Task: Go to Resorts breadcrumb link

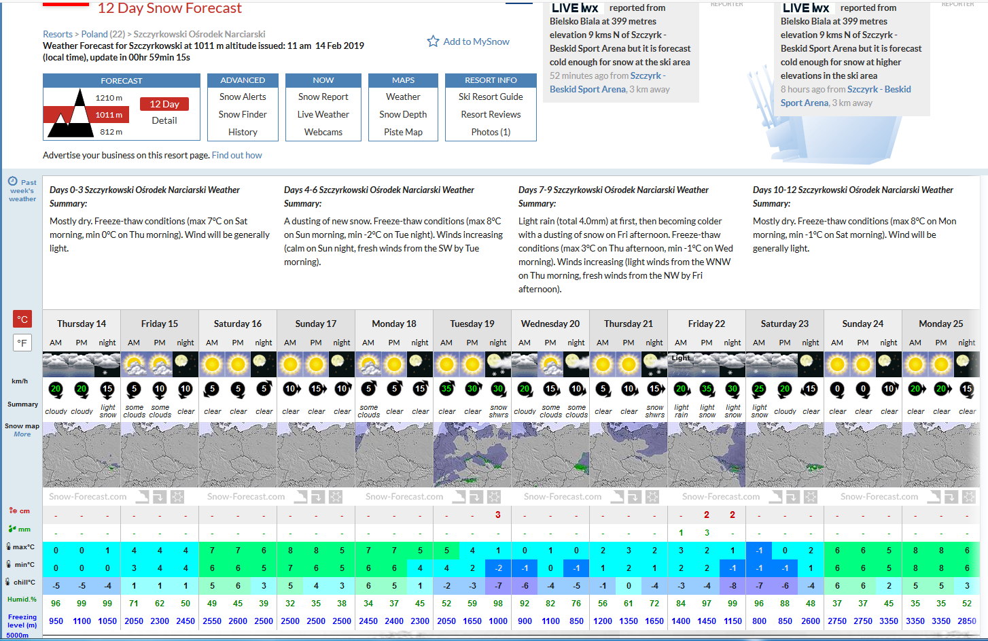Action: tap(58, 34)
